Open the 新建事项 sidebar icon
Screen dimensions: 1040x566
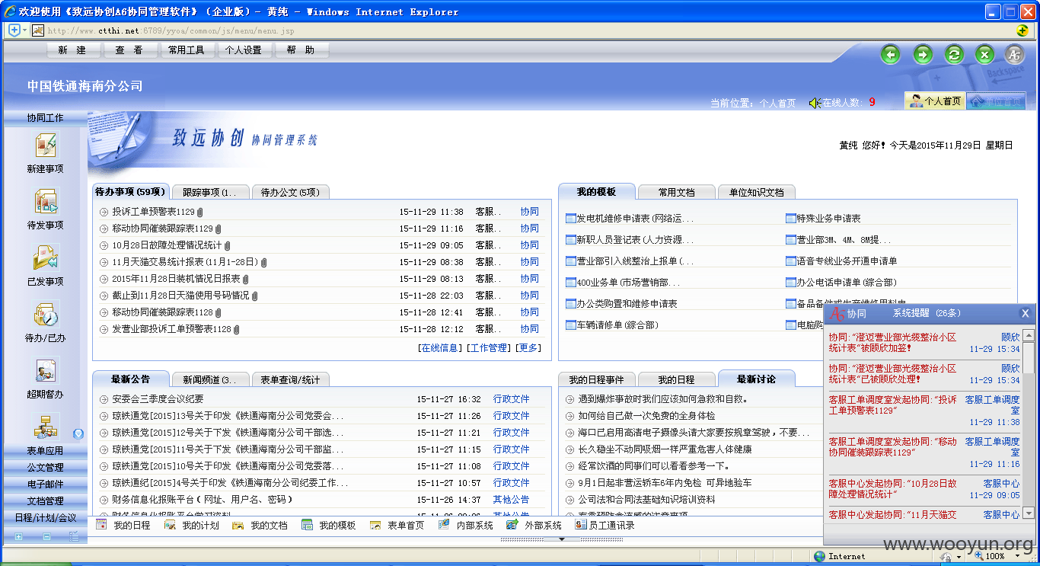[x=45, y=146]
